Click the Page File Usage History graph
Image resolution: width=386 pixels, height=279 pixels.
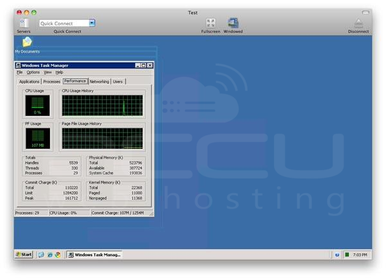click(102, 139)
